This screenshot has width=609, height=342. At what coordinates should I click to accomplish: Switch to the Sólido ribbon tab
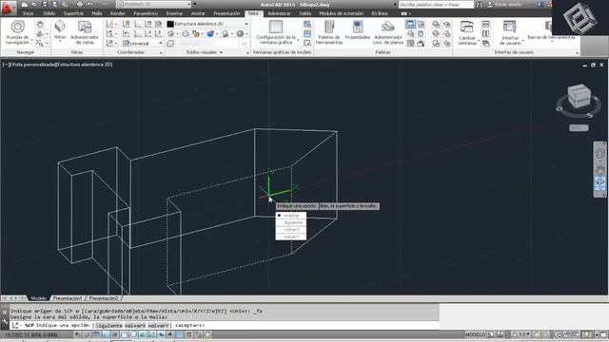point(49,13)
